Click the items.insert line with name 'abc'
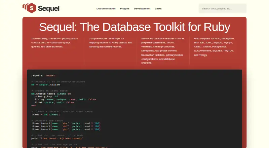The width and height of the screenshot is (269, 148). coord(66,123)
